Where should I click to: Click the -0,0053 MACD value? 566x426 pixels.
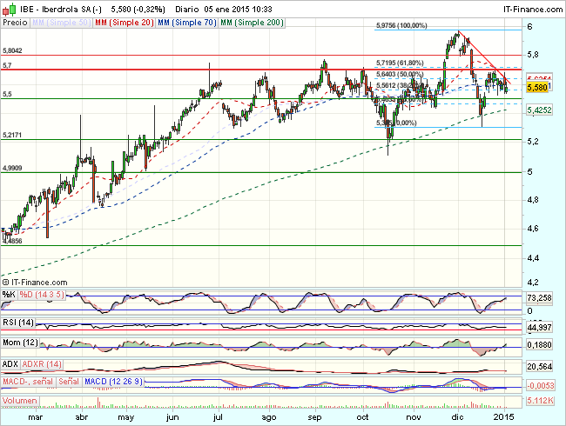point(541,386)
